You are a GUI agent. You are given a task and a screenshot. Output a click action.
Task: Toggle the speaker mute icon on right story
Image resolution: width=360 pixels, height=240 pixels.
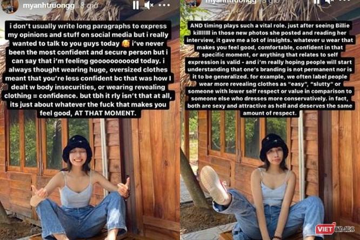(330, 2)
